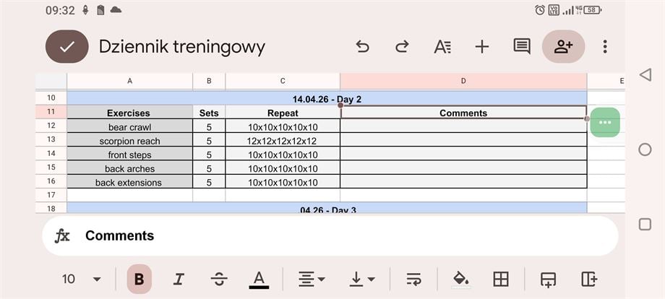Toggle italic formatting
665x299 pixels.
click(x=179, y=279)
